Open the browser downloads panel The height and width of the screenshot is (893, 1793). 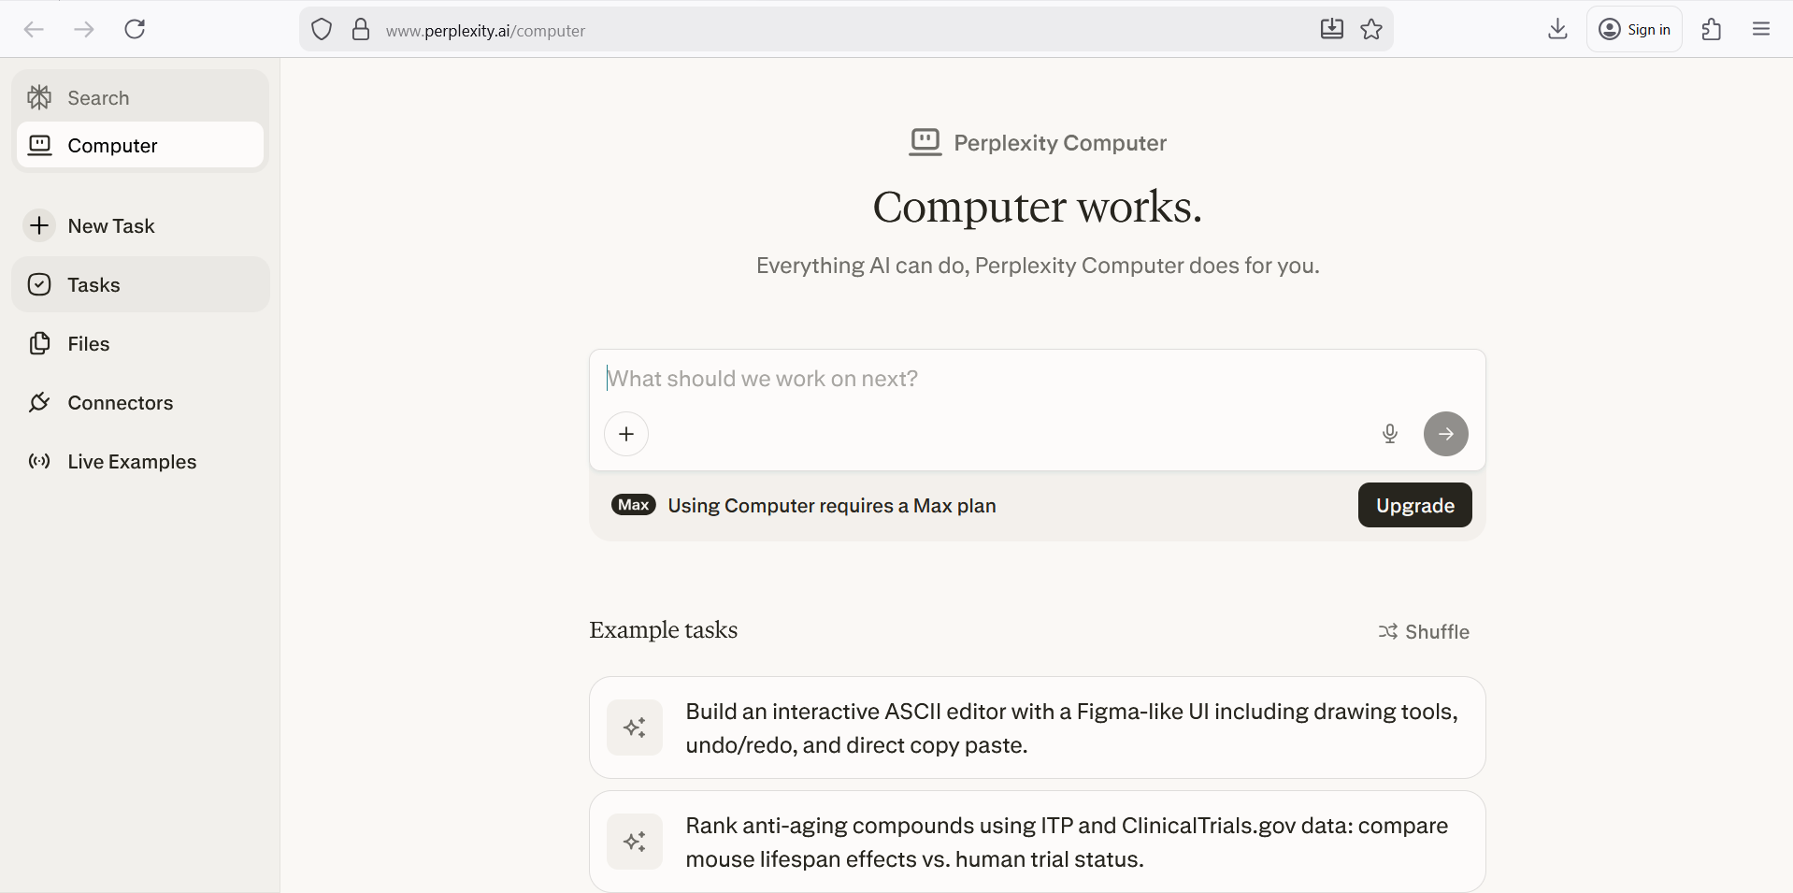pyautogui.click(x=1557, y=30)
